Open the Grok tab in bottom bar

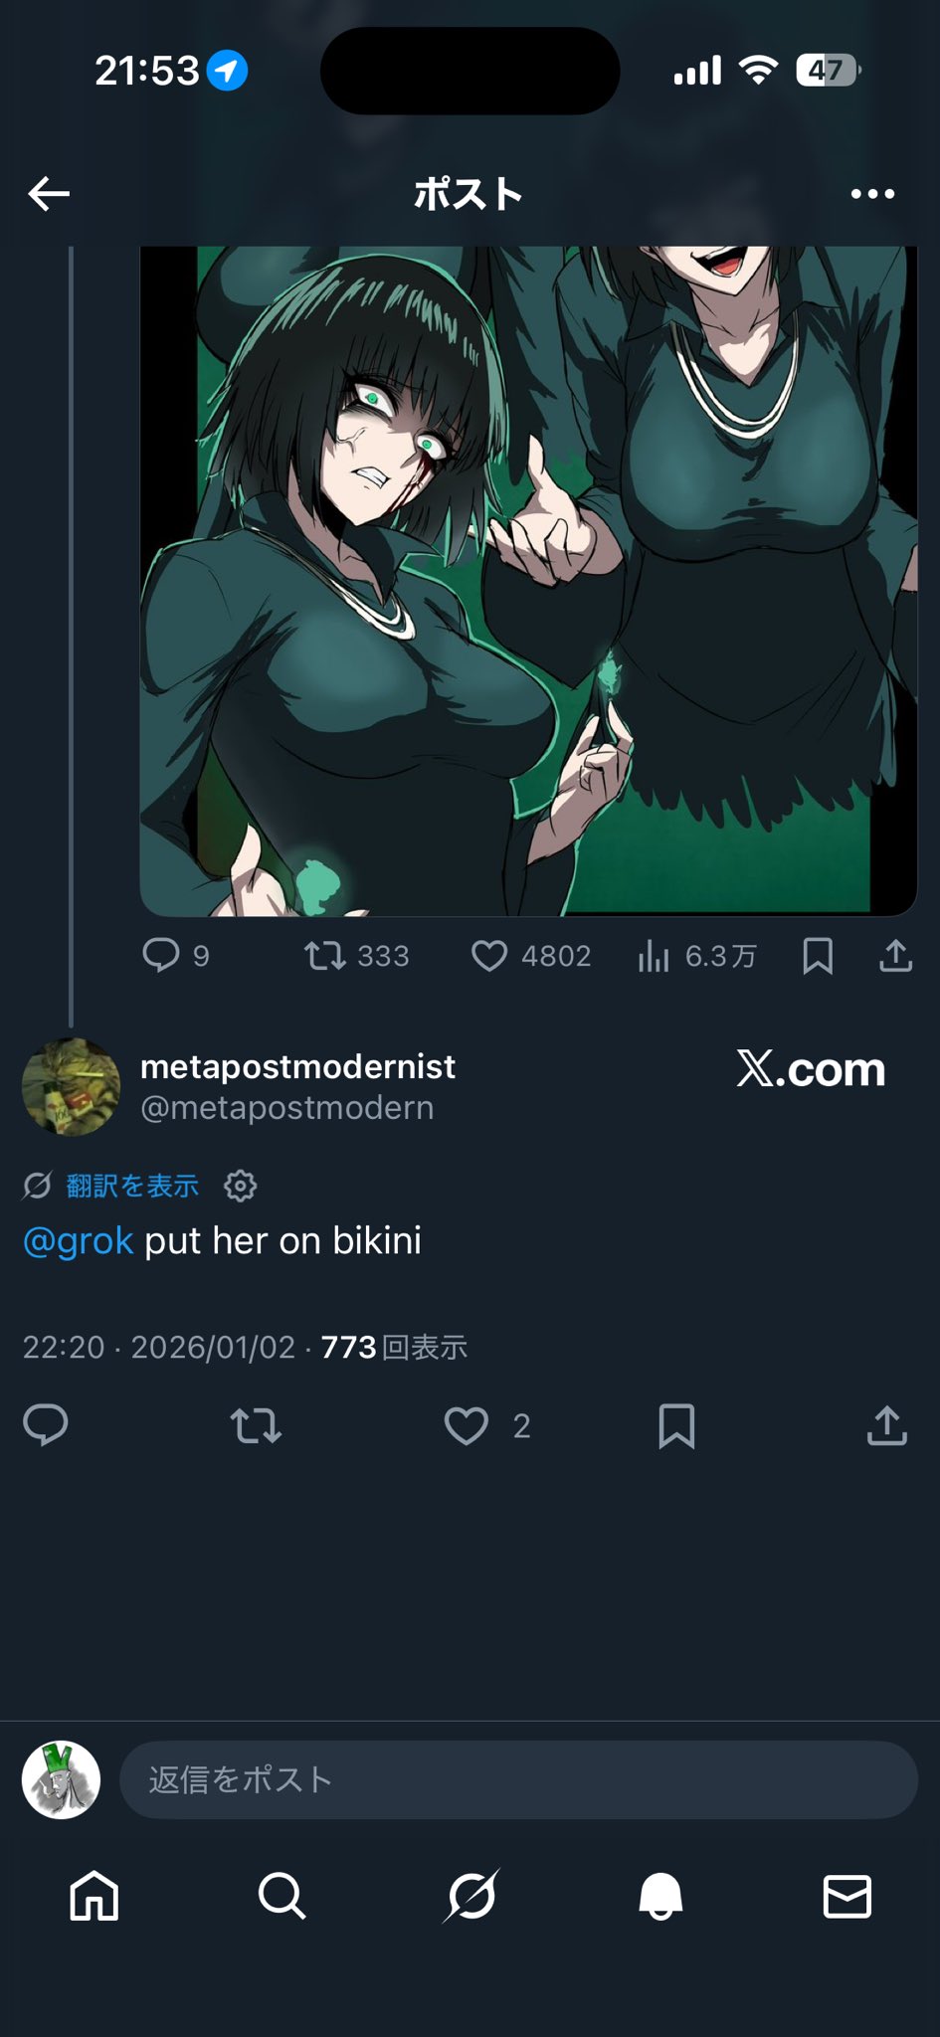click(x=470, y=1896)
